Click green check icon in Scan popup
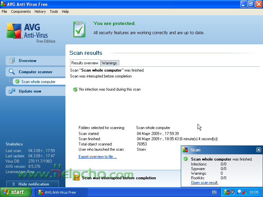The image size is (263, 197). pos(185,159)
